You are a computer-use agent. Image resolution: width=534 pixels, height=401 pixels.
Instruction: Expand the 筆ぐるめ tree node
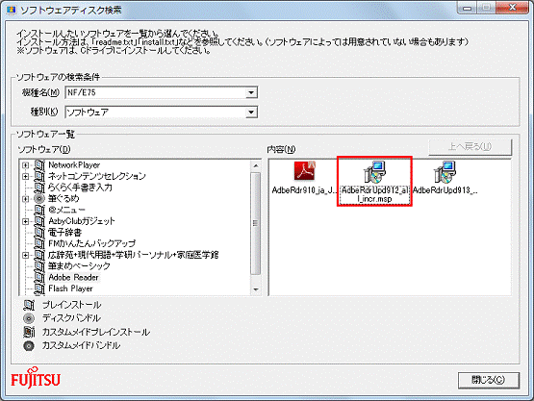pyautogui.click(x=26, y=199)
